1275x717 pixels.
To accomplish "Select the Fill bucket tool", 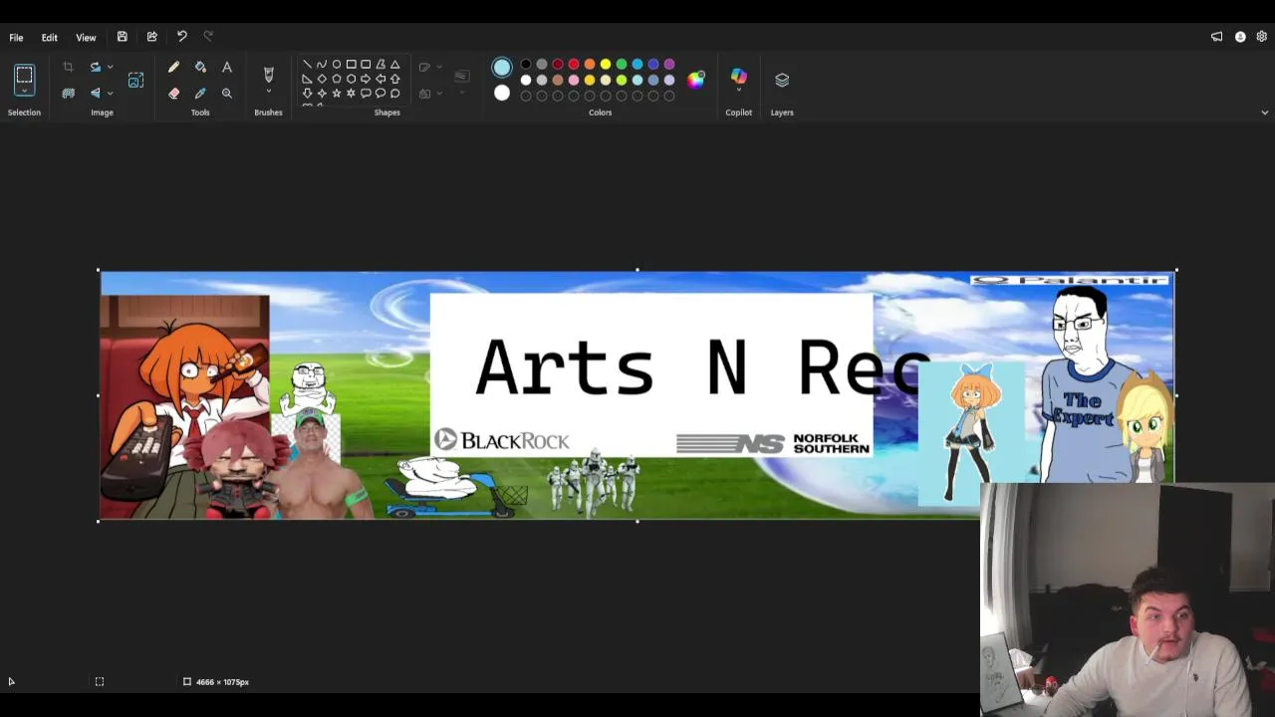I will pos(200,67).
